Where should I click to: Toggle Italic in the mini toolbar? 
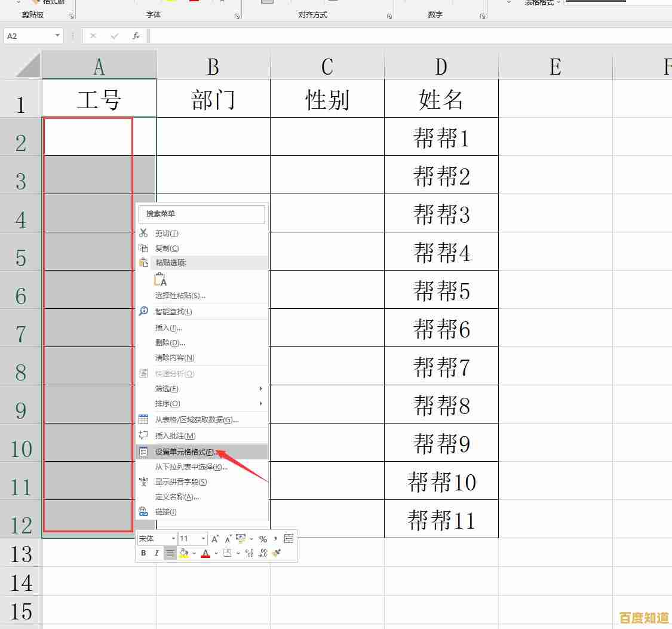(156, 553)
